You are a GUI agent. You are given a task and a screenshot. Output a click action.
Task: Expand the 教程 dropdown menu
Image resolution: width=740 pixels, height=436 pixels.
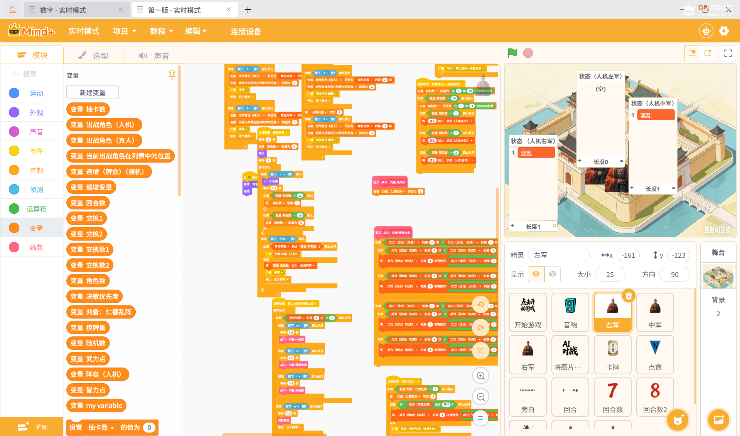click(x=161, y=31)
